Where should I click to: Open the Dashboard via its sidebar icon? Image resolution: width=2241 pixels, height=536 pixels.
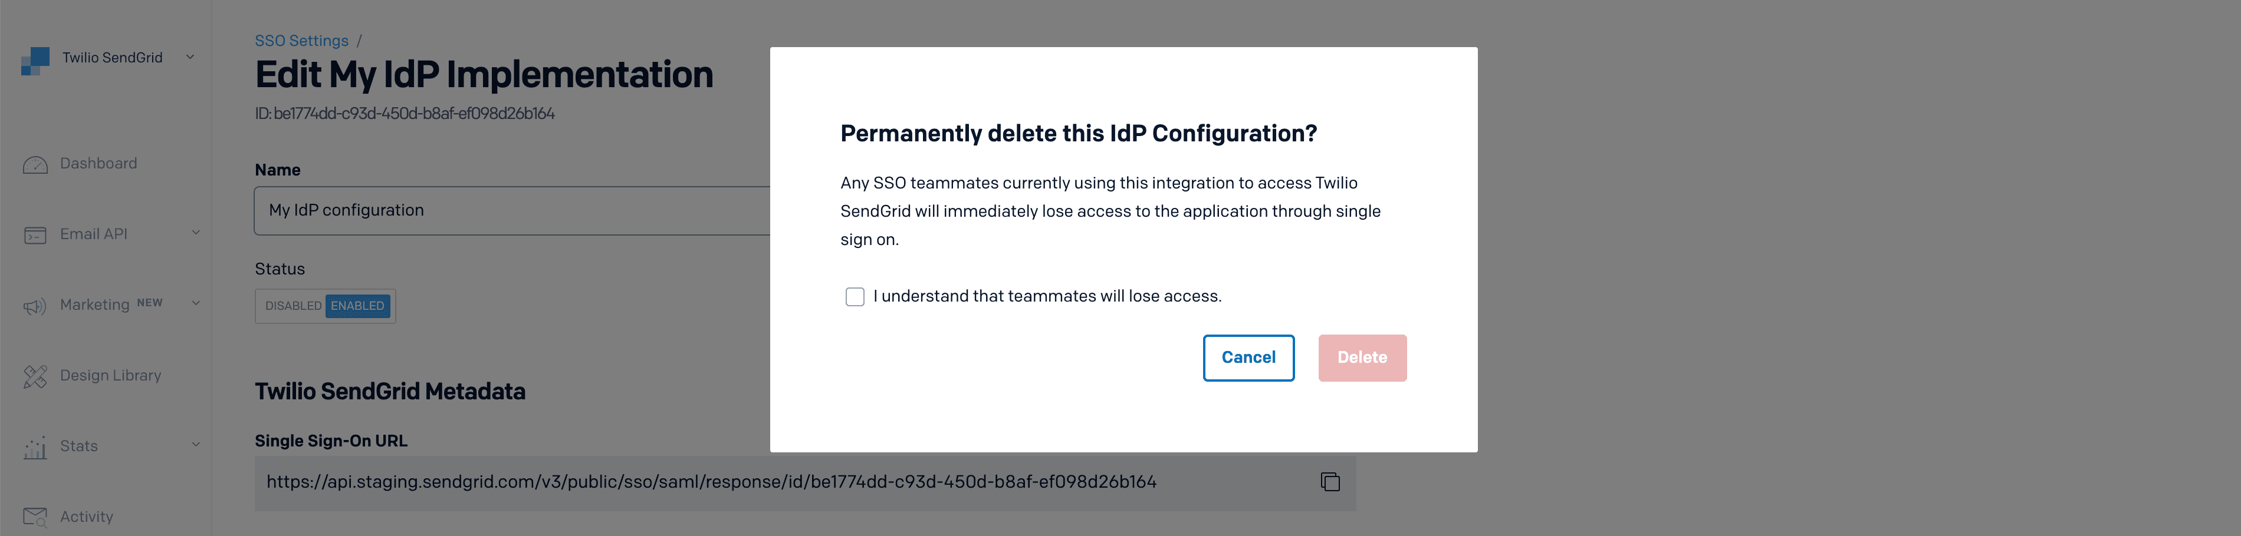pyautogui.click(x=35, y=163)
